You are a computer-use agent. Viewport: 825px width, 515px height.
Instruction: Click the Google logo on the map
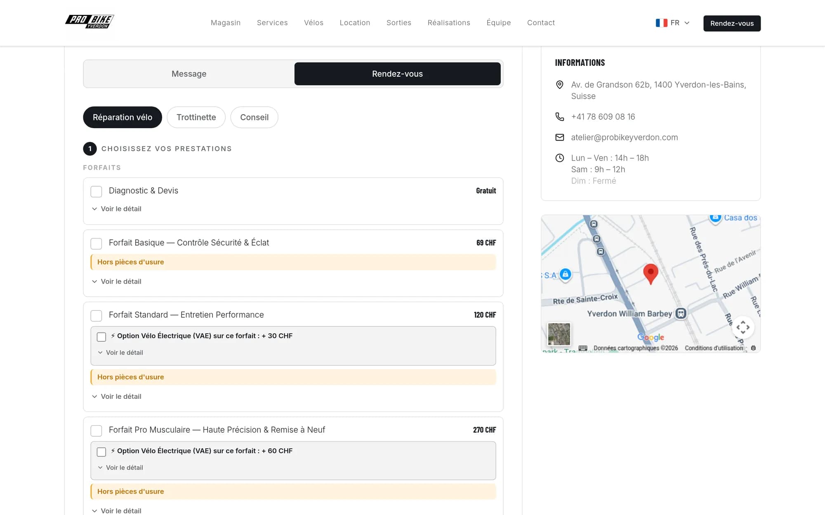coord(651,337)
